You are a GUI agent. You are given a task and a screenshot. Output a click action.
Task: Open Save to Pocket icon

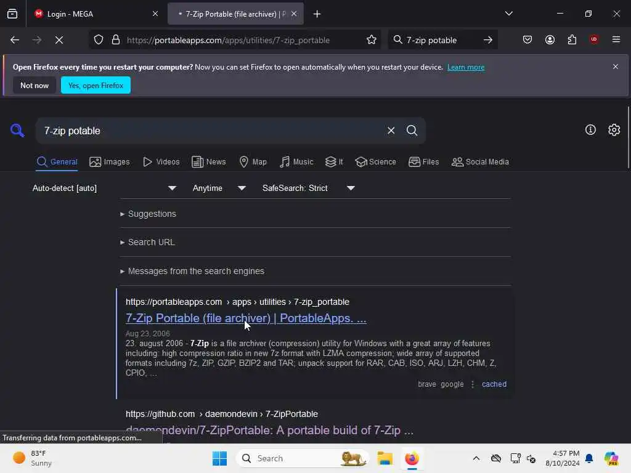527,40
